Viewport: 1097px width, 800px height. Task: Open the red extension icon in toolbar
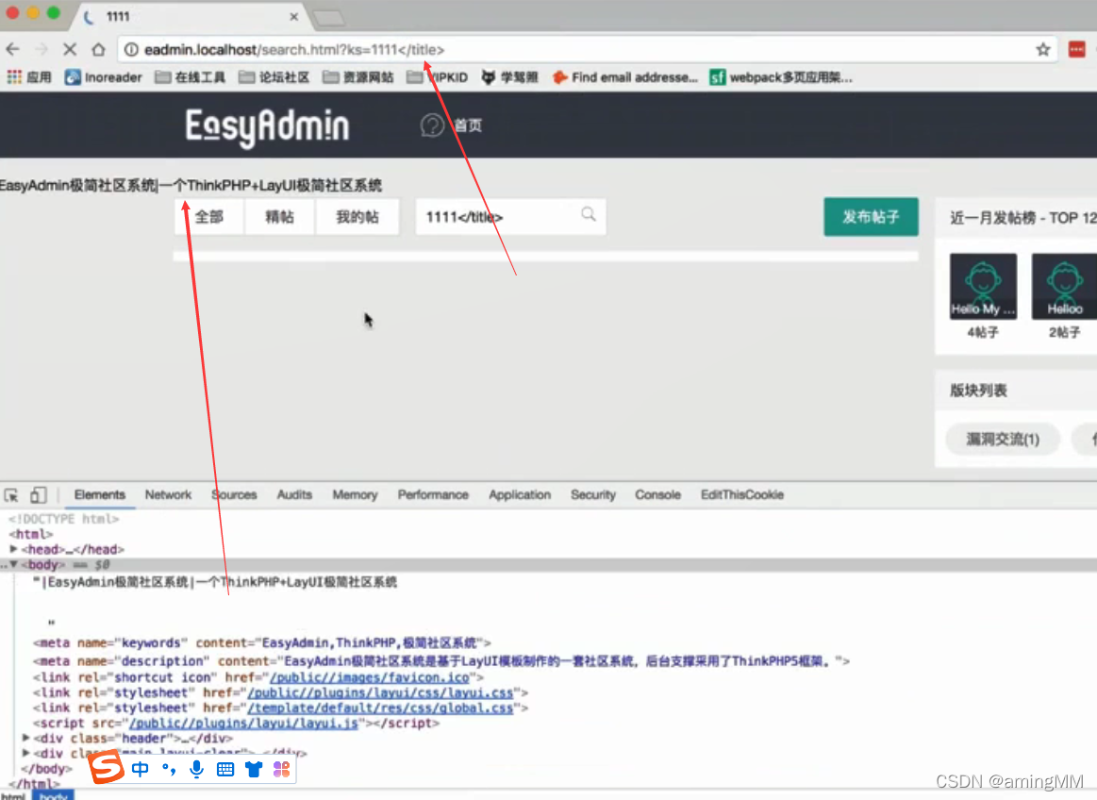1076,50
